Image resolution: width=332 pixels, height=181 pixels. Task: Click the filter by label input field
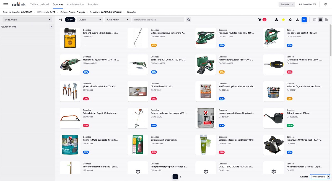[x=158, y=20]
